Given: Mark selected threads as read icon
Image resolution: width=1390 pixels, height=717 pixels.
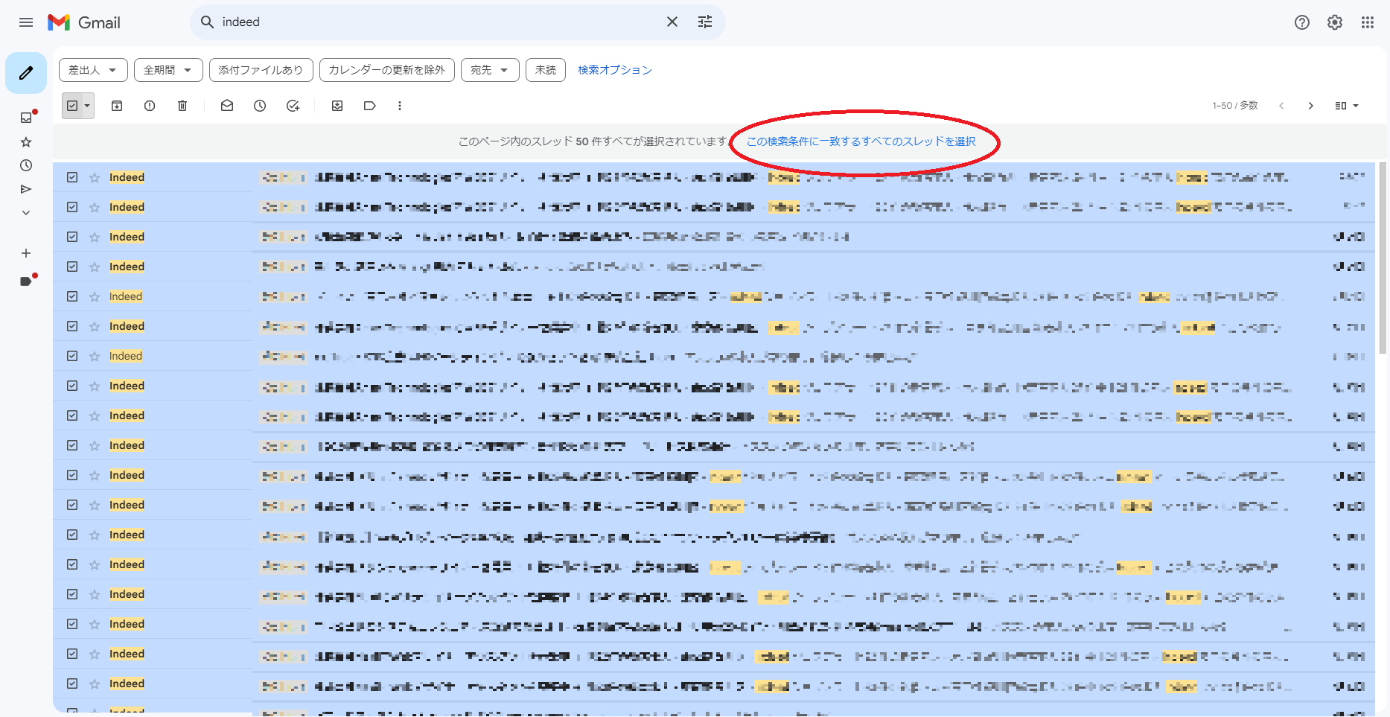Looking at the screenshot, I should click(x=227, y=106).
